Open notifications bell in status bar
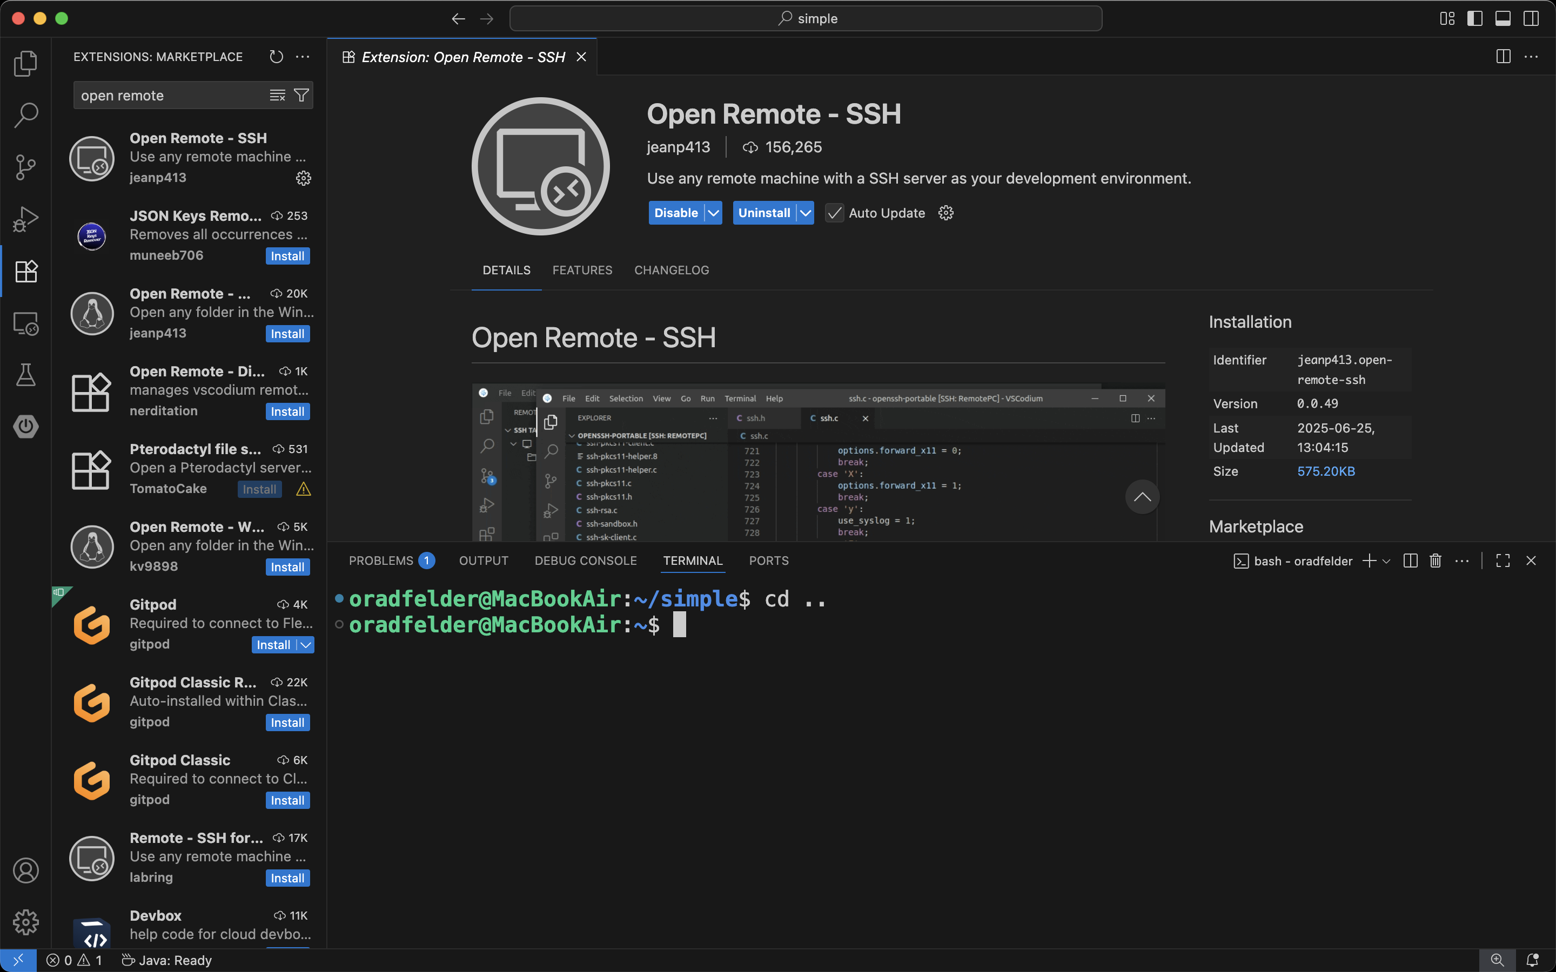1556x972 pixels. click(1532, 960)
